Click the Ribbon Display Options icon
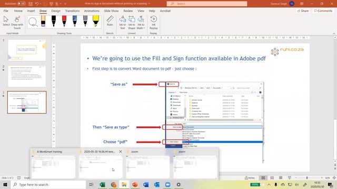The image size is (337, 189). pyautogui.click(x=302, y=4)
